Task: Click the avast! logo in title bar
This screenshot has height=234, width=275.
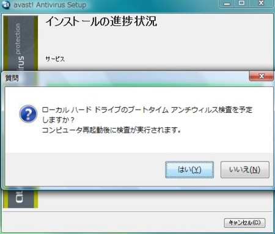Action: click(5, 5)
